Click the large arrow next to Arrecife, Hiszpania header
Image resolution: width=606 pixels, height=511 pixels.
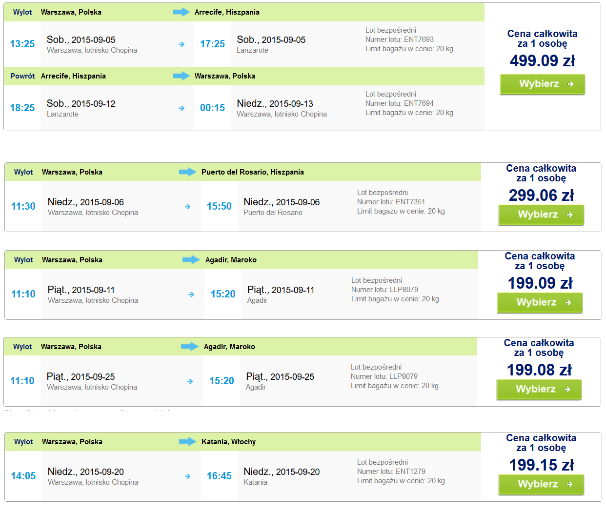(181, 12)
